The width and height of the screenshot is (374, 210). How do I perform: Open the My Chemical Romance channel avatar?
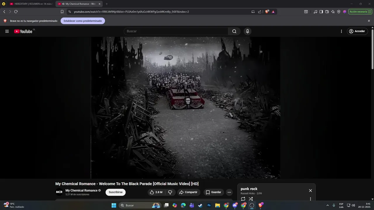click(59, 192)
